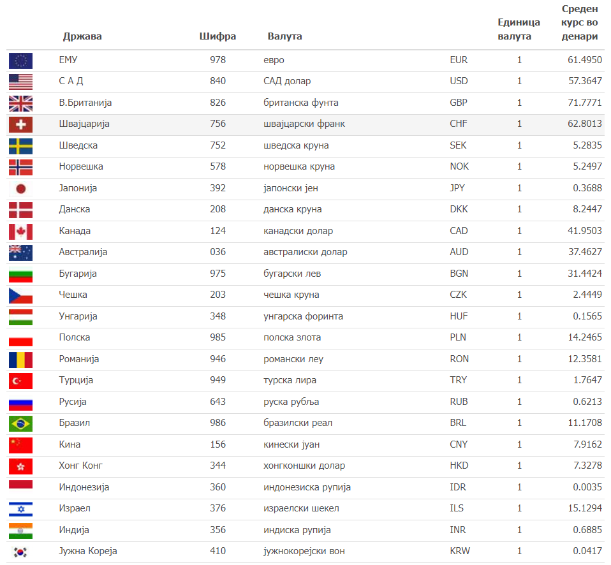
Task: Click the Шифра column header
Action: 217,36
